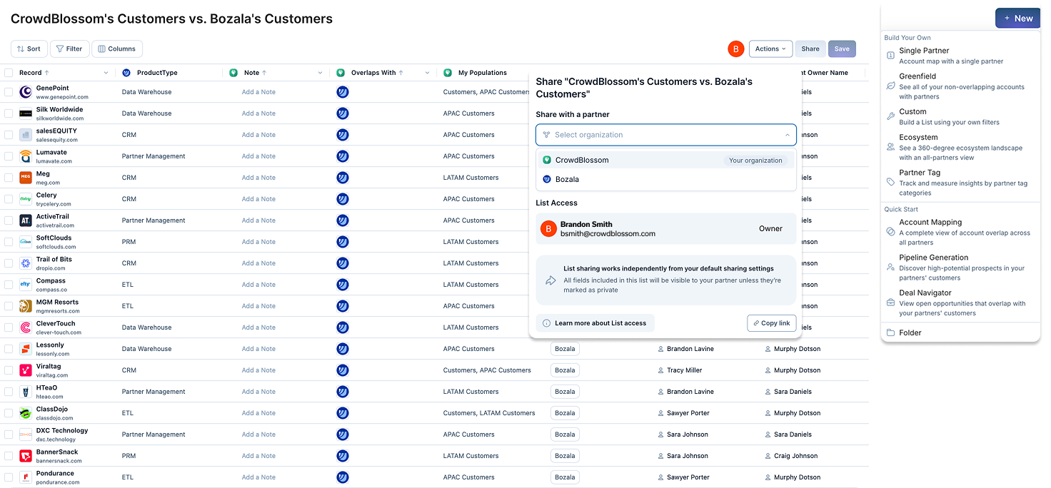
Task: Expand the Record column header menu chevron
Action: 106,73
